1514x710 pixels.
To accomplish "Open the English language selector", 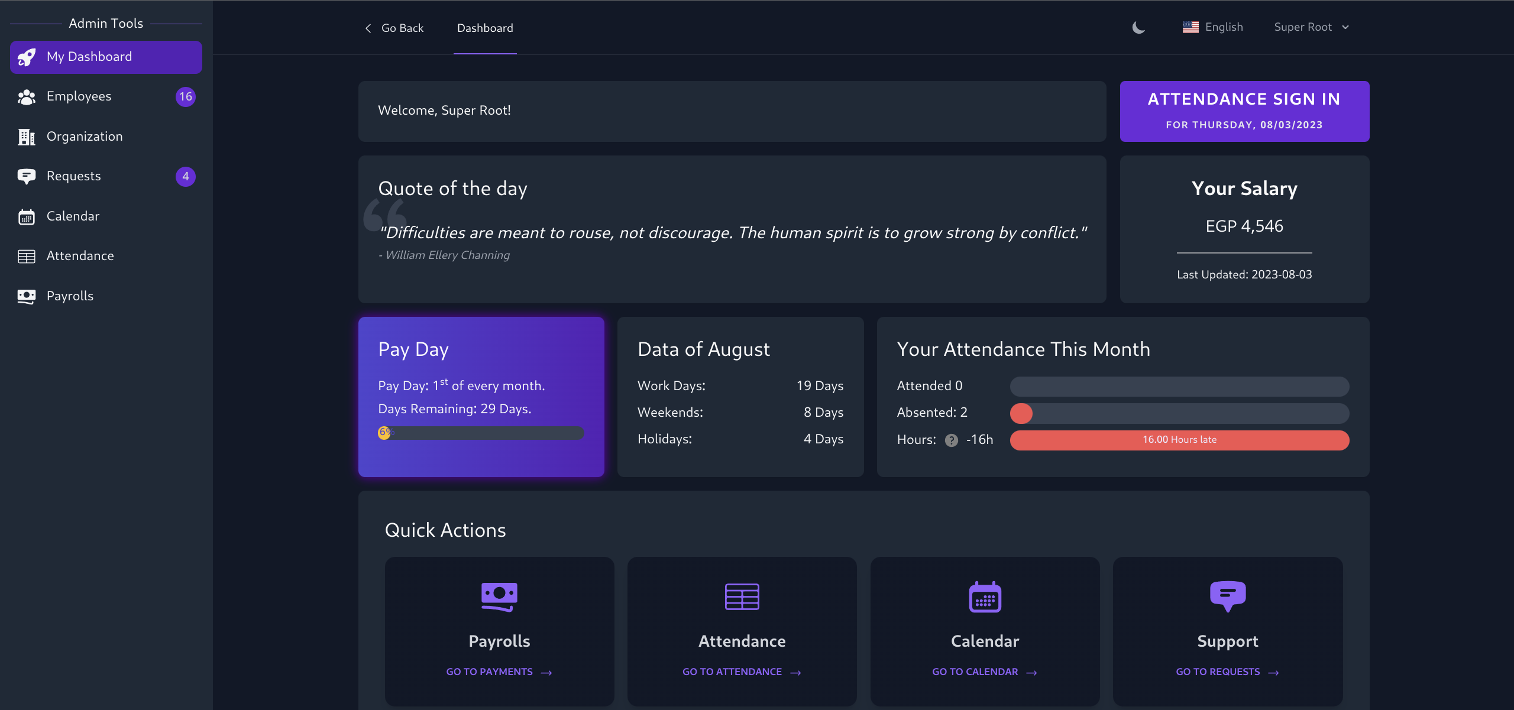I will (1212, 27).
